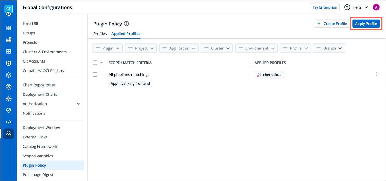Screen dimensions: 386x181
Task: Click the Try Enterprise button
Action: [x=325, y=7]
